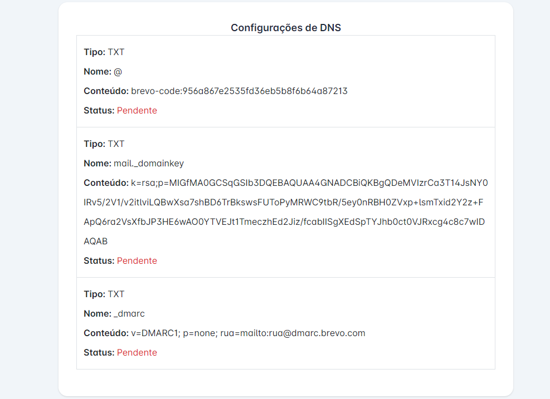The width and height of the screenshot is (550, 399).
Task: Click TXT type value in the _dmarc record
Action: [x=116, y=294]
